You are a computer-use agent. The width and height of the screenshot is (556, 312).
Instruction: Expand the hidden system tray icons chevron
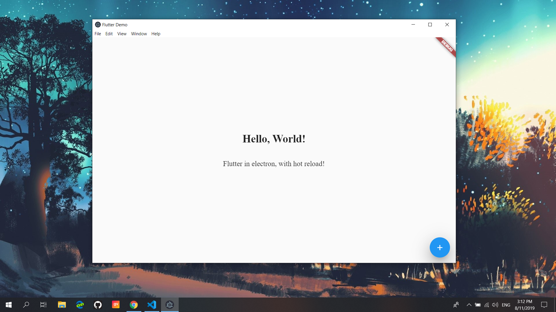tap(469, 305)
